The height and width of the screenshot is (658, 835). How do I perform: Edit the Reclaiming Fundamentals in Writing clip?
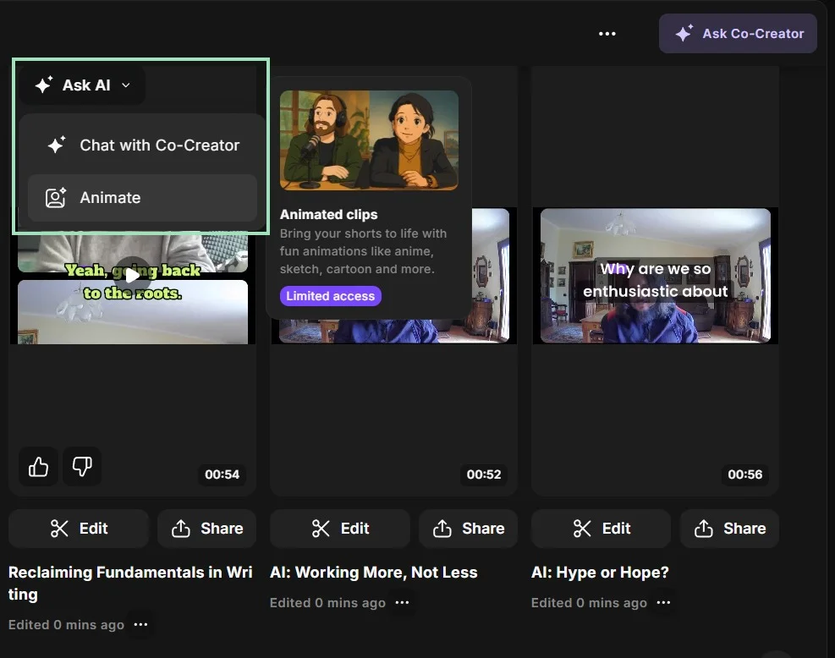coord(79,529)
